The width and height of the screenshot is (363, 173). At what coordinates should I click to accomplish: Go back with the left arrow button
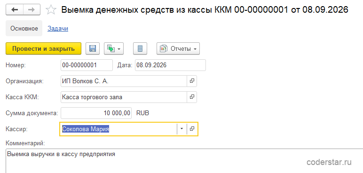[15, 10]
